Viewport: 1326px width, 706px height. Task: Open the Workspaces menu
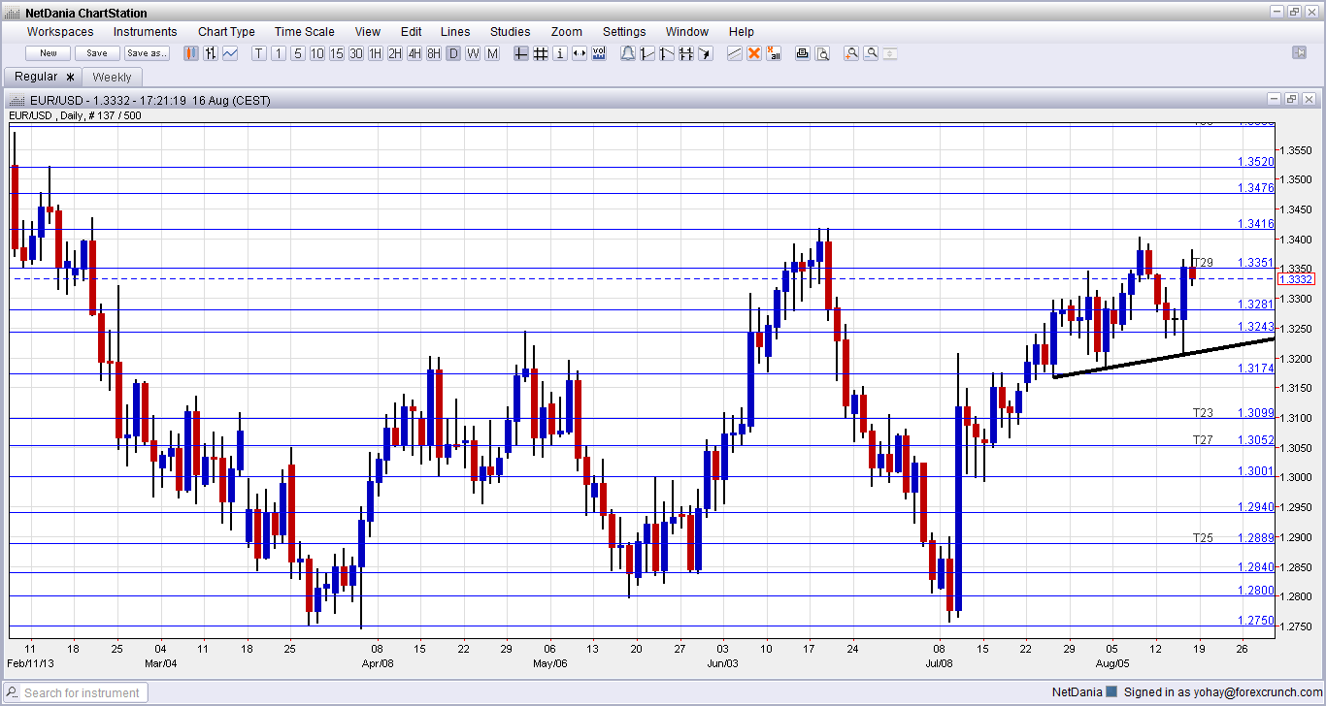point(60,32)
